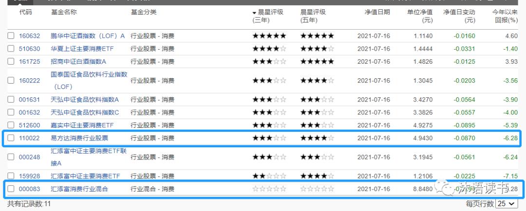This screenshot has height=211, width=526.
Task: Click the five-year star rating for 510630
Action: (317, 49)
